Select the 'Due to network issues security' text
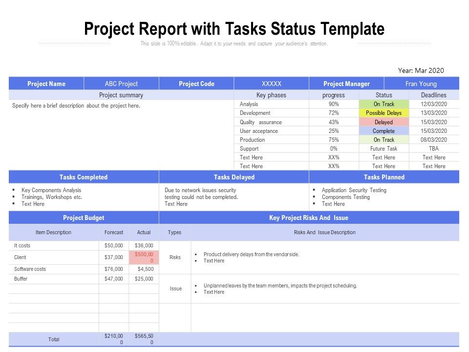The width and height of the screenshot is (469, 352). pos(200,190)
